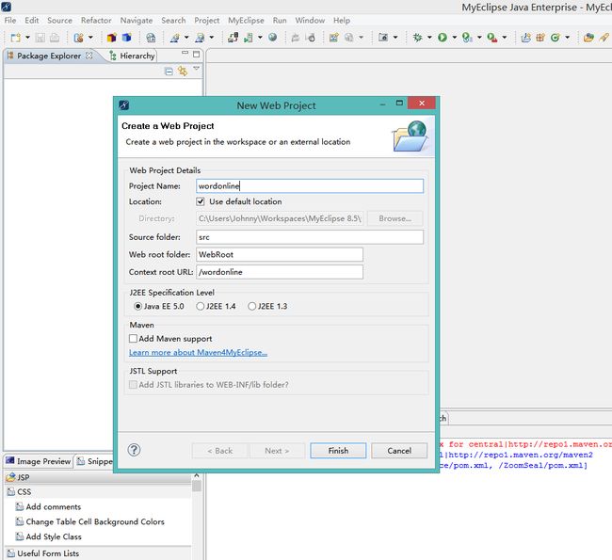Click the New Java Class green C icon
The height and width of the screenshot is (560, 612).
(x=555, y=38)
